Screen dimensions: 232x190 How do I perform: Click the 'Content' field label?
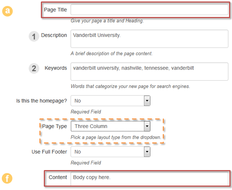tap(58, 177)
